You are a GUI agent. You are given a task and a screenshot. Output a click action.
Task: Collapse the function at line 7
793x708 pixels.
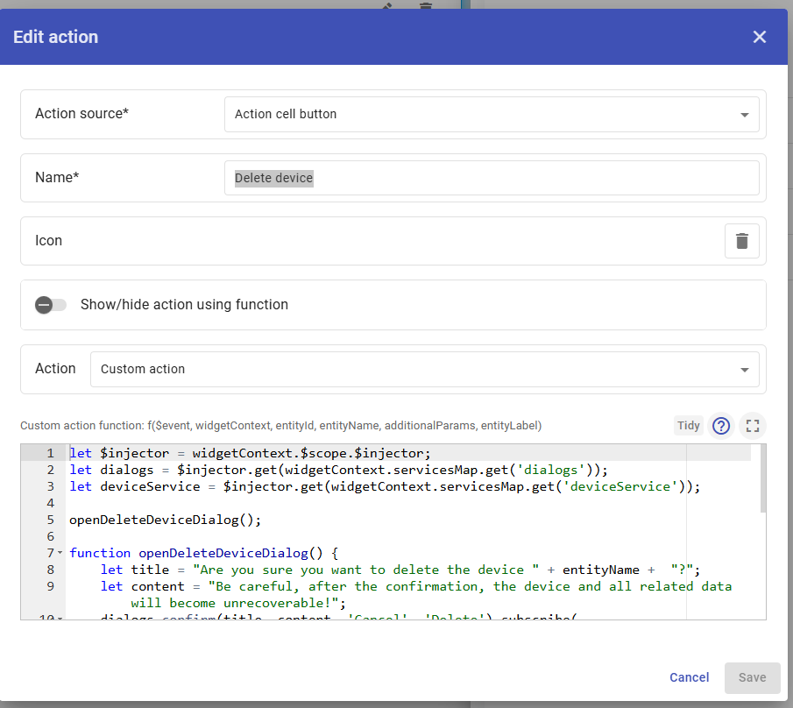coord(60,553)
